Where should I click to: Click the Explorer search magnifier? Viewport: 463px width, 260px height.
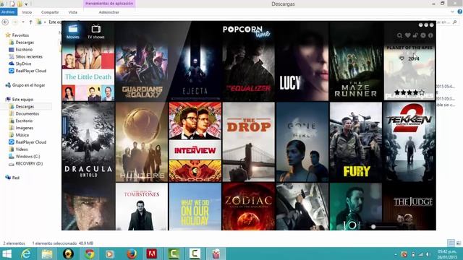point(455,22)
